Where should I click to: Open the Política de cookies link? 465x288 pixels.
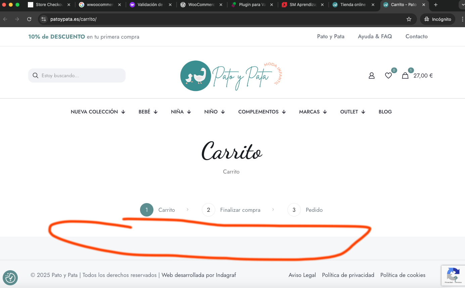[x=403, y=275]
